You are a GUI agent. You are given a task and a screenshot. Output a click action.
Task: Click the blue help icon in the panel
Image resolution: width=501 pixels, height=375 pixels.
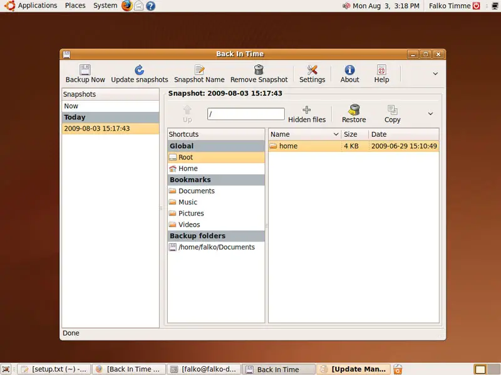coord(150,6)
